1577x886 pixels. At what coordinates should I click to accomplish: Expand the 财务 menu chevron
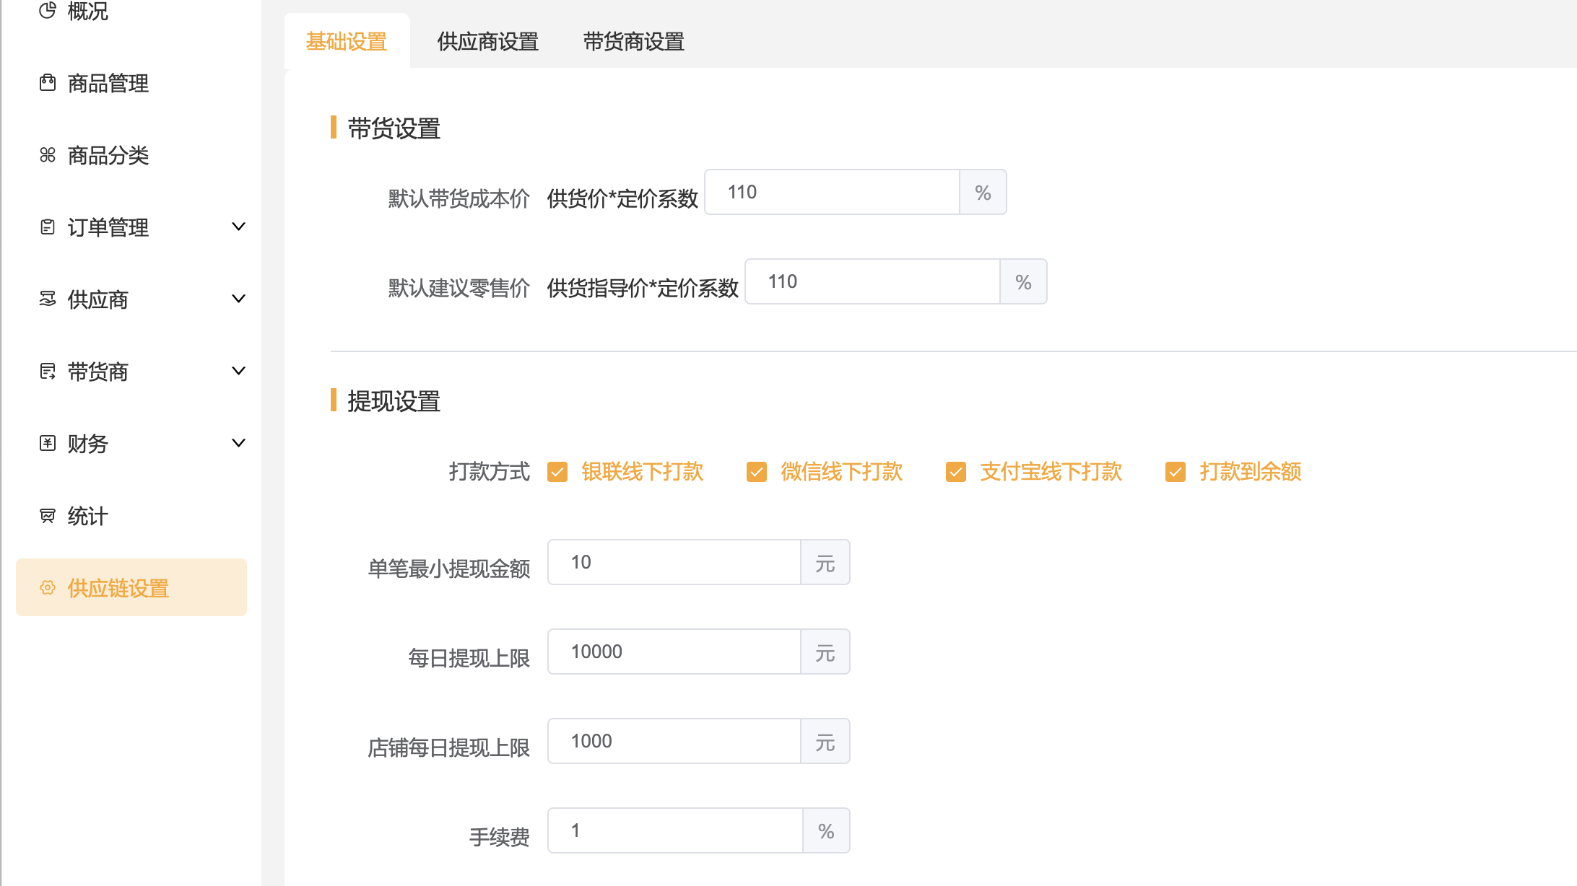point(238,443)
